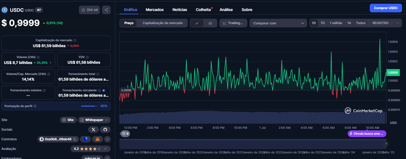Click the share icon next to watchlist star
406x159 pixels.
[106, 10]
